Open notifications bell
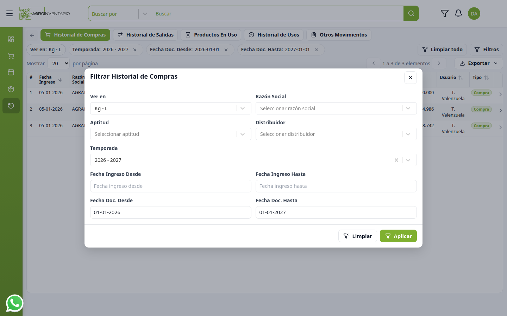 click(458, 13)
